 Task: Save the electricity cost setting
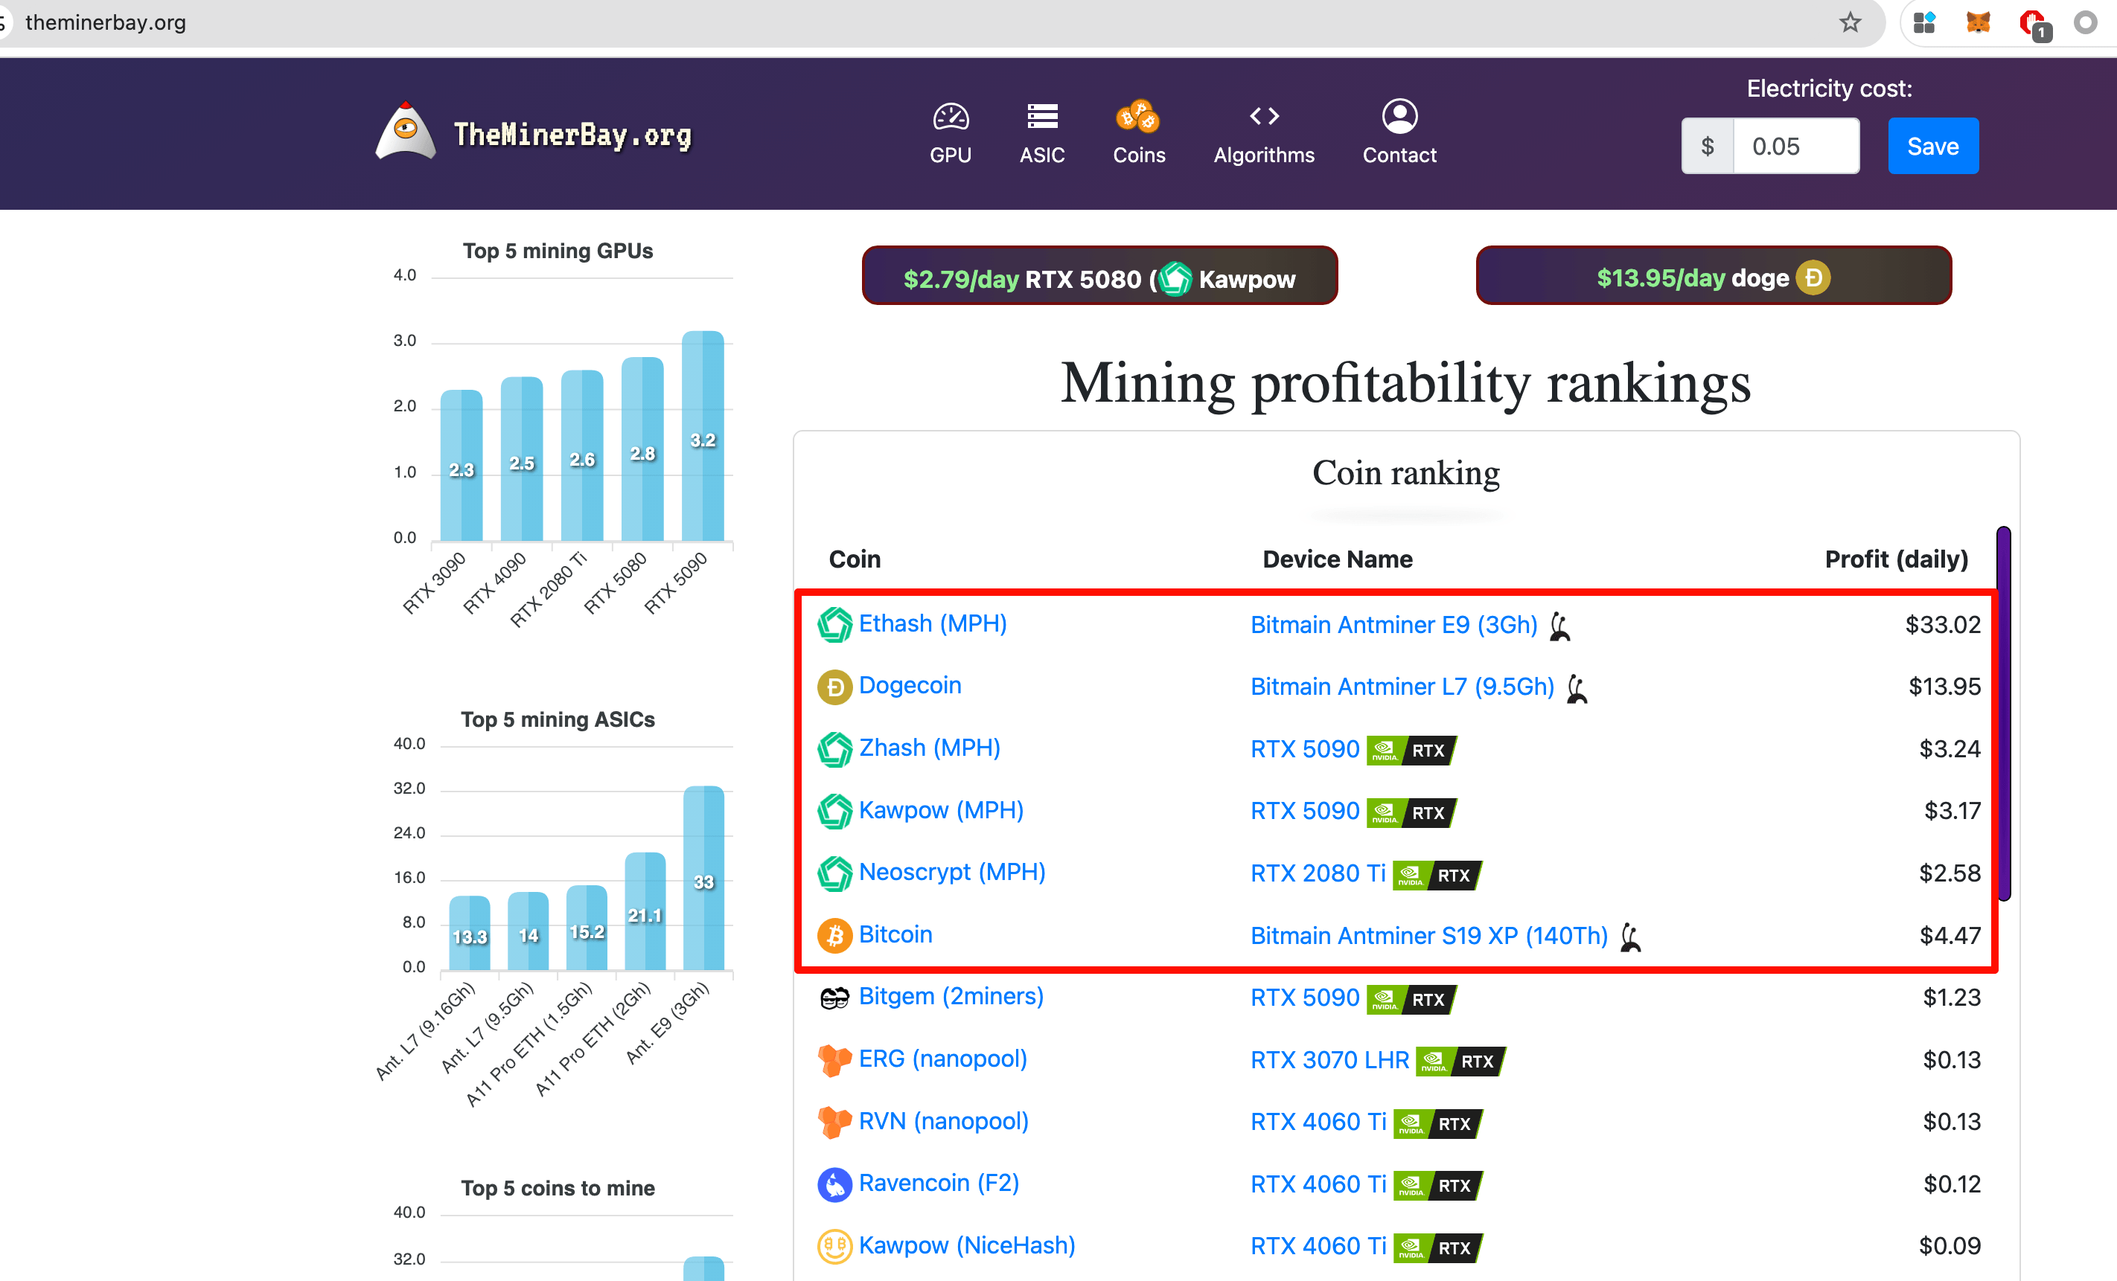point(1932,146)
